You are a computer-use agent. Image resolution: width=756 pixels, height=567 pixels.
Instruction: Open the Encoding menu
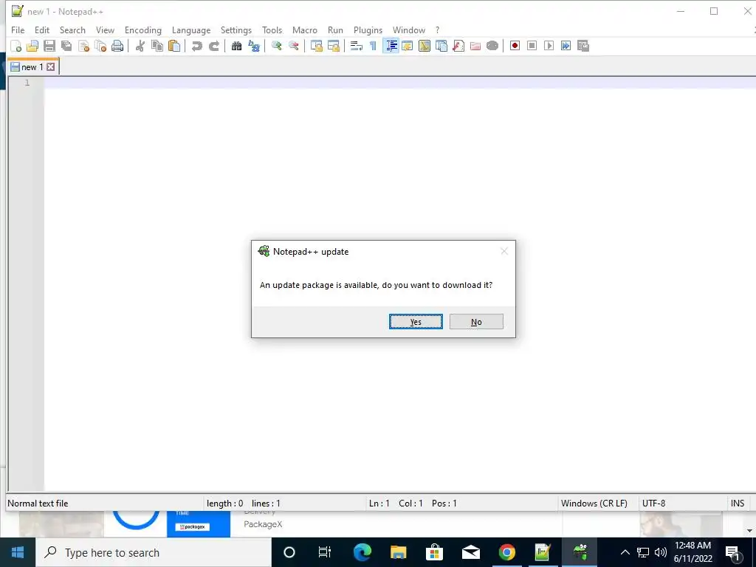[x=142, y=30]
